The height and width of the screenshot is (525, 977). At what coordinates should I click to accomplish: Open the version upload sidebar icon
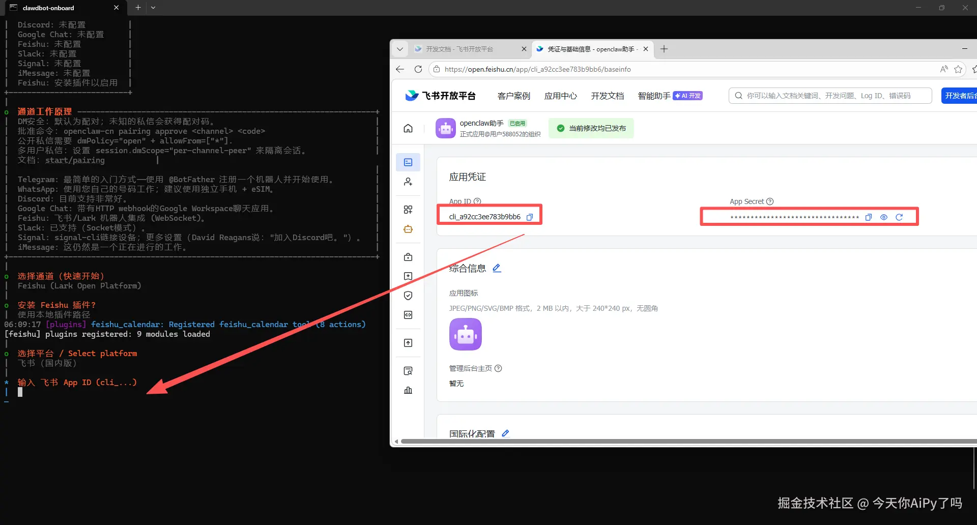pos(408,343)
